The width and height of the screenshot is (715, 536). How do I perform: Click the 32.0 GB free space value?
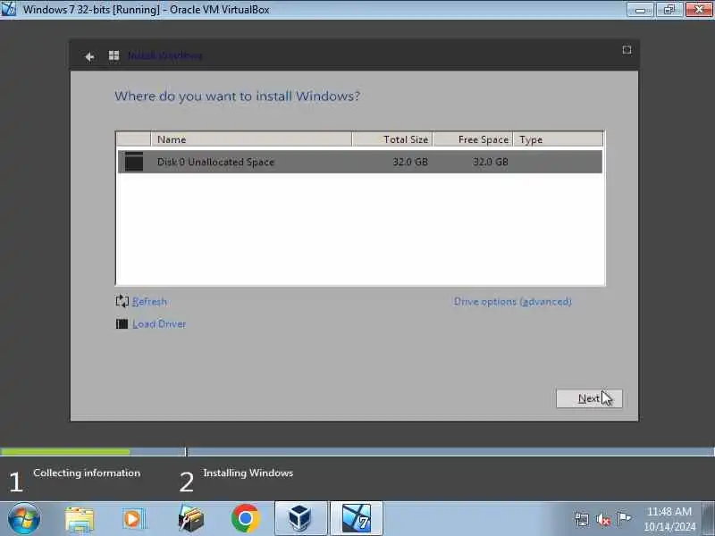(490, 162)
